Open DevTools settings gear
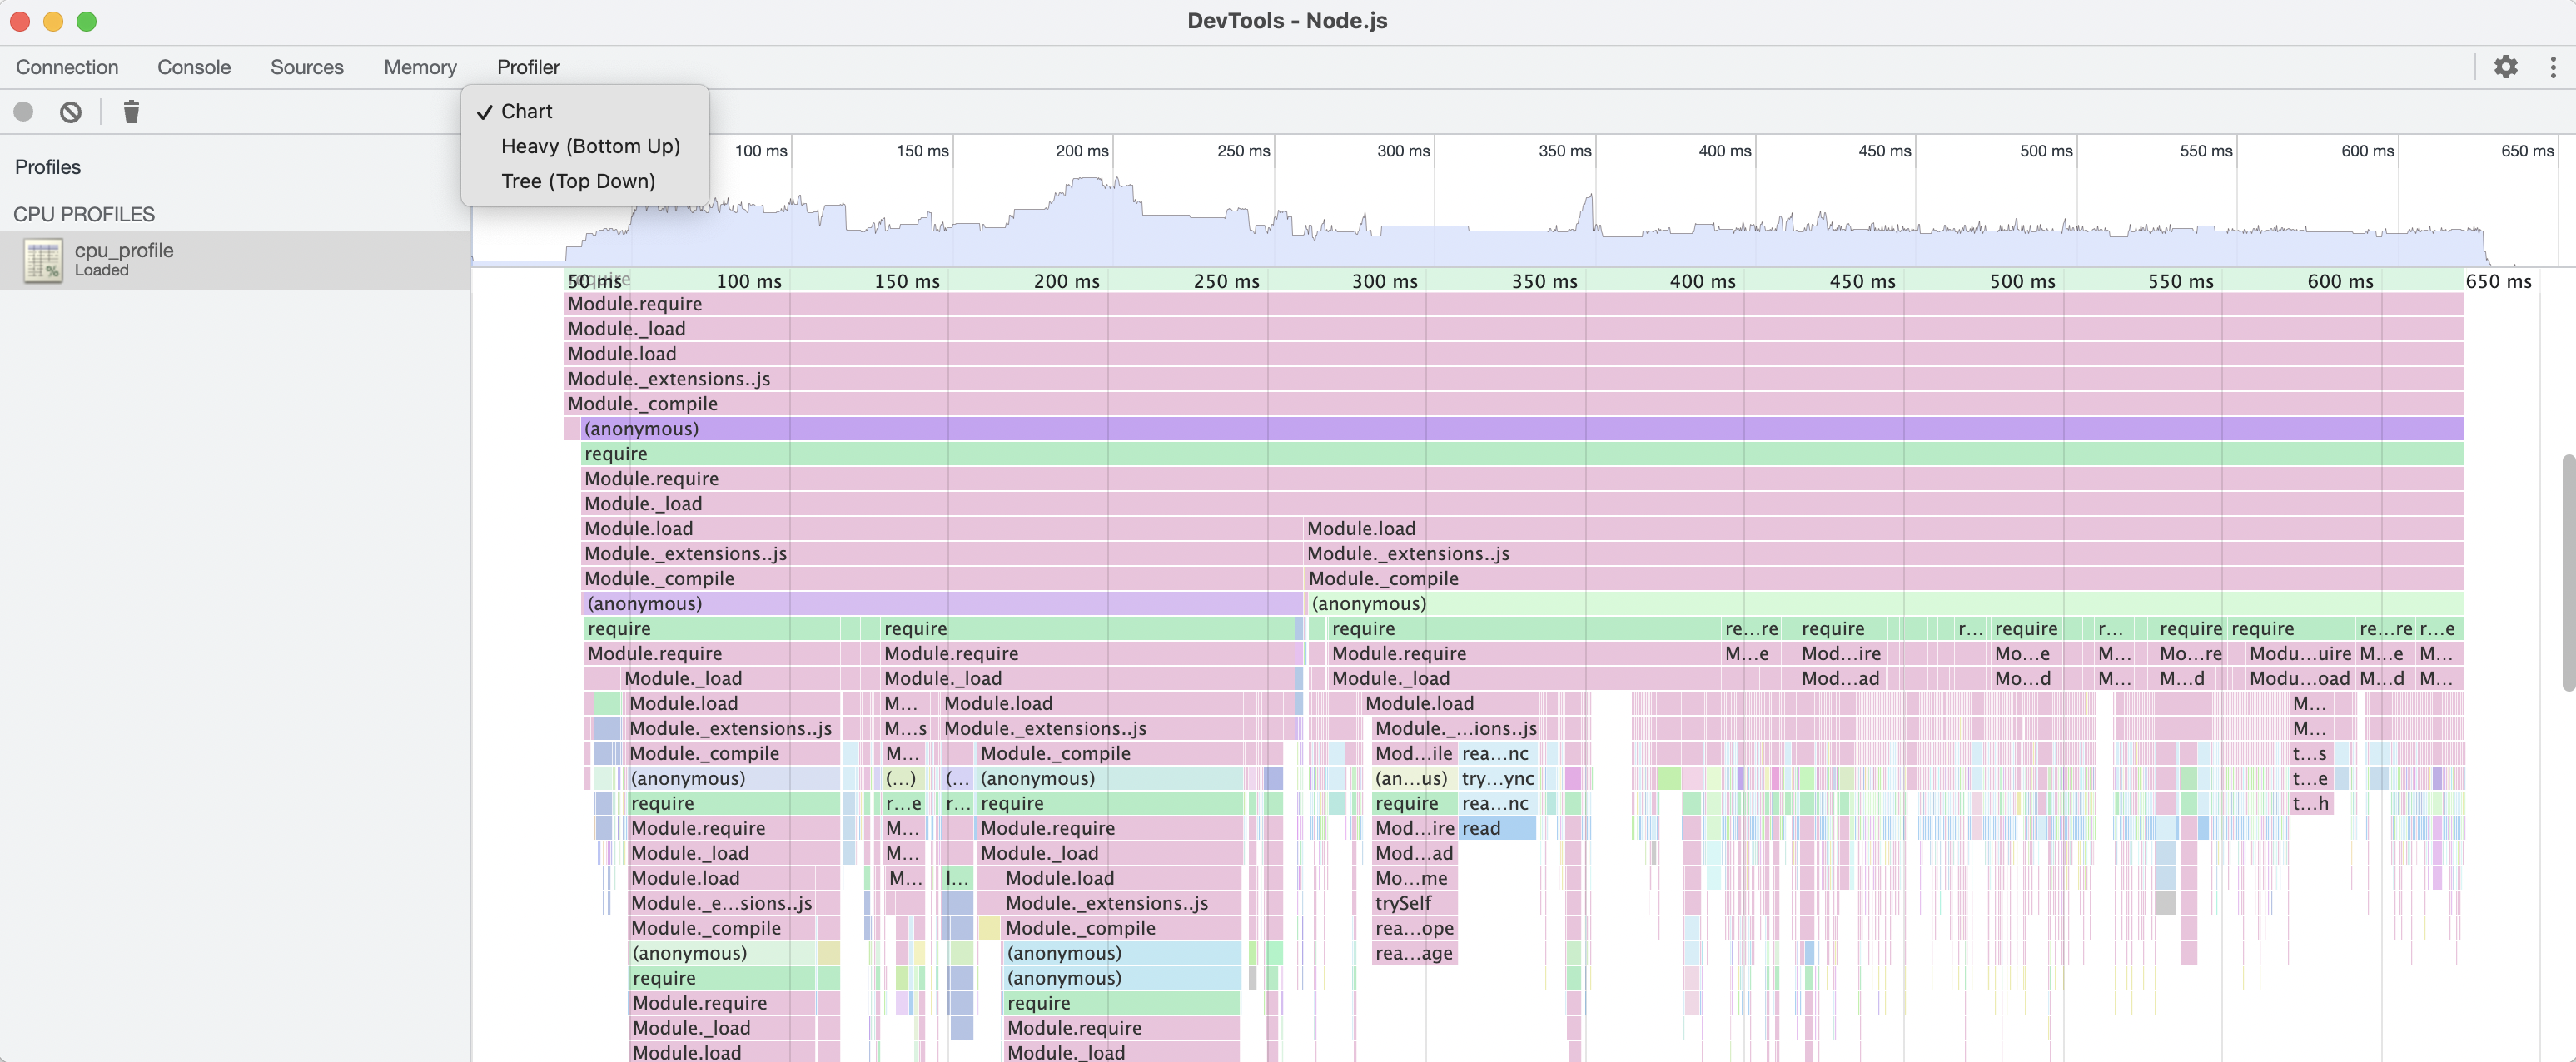 2505,67
